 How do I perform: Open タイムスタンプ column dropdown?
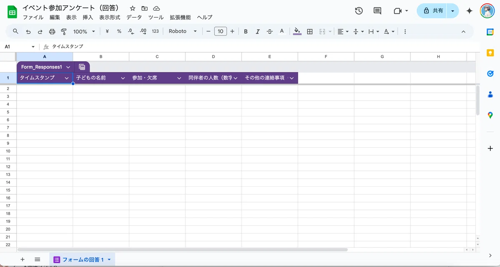pos(67,78)
